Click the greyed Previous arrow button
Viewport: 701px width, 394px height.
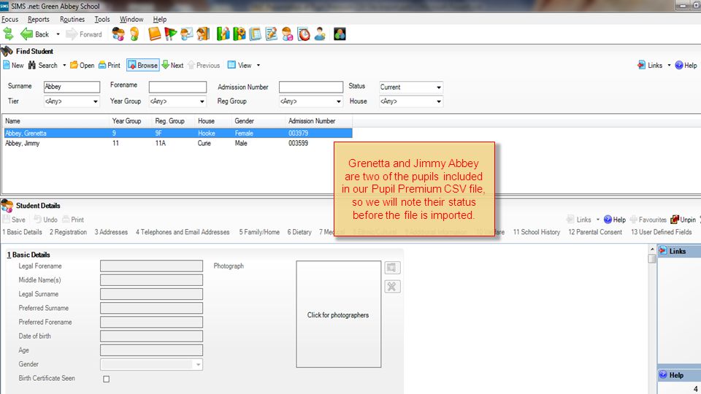204,65
